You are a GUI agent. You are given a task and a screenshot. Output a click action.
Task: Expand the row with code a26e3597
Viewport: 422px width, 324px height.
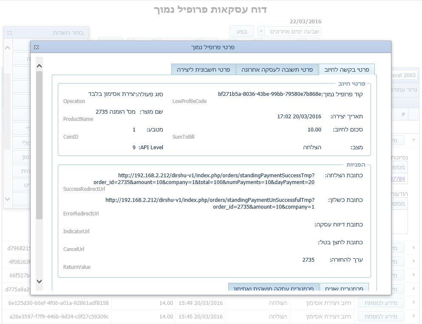point(414,316)
